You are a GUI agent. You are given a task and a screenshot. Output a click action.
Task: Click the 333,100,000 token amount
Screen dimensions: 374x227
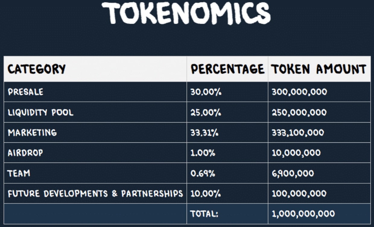298,133
